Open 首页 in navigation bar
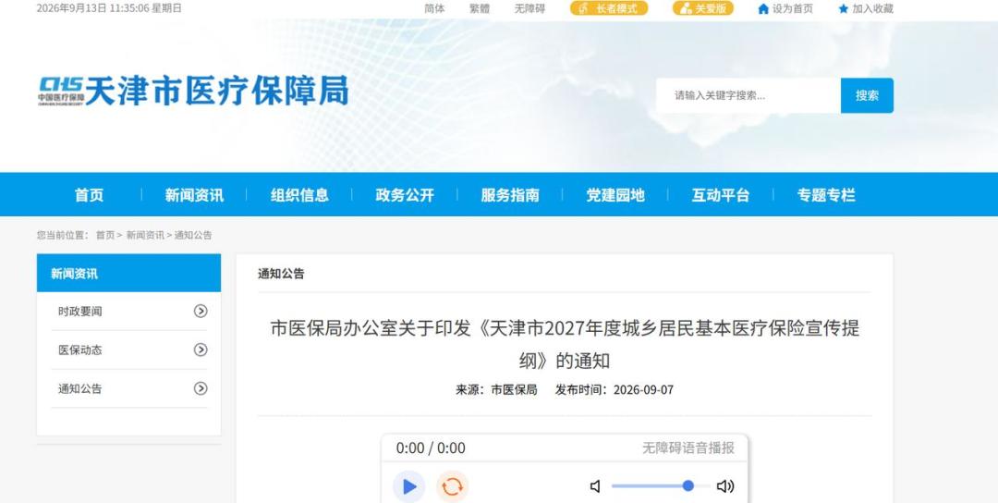Image resolution: width=998 pixels, height=503 pixels. (x=89, y=195)
